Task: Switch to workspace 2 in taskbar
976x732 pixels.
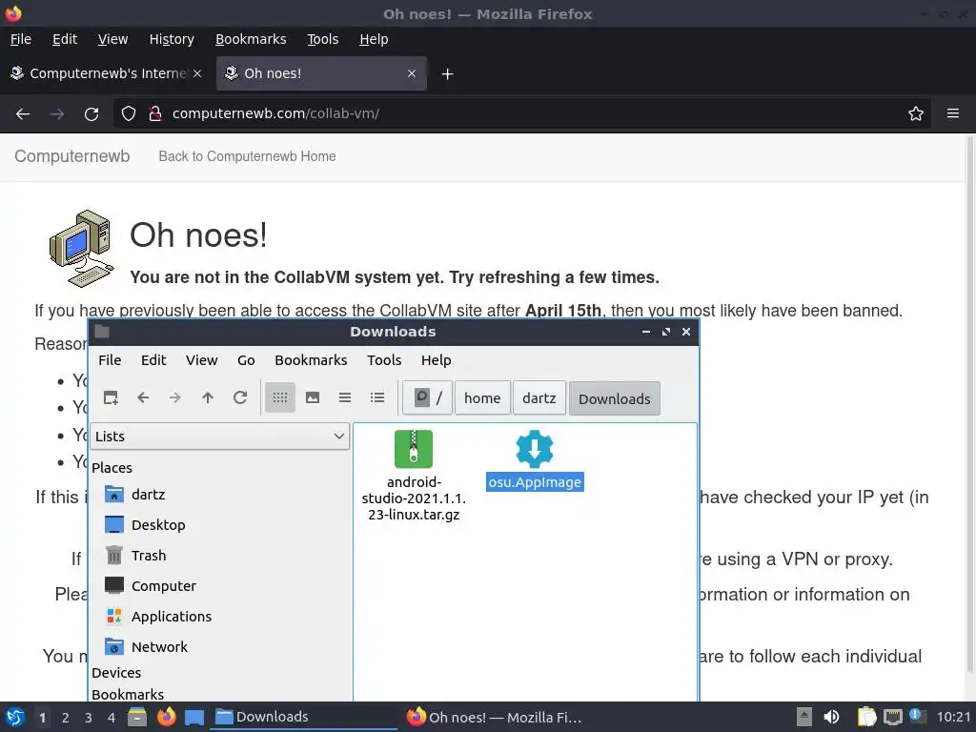Action: 66,718
